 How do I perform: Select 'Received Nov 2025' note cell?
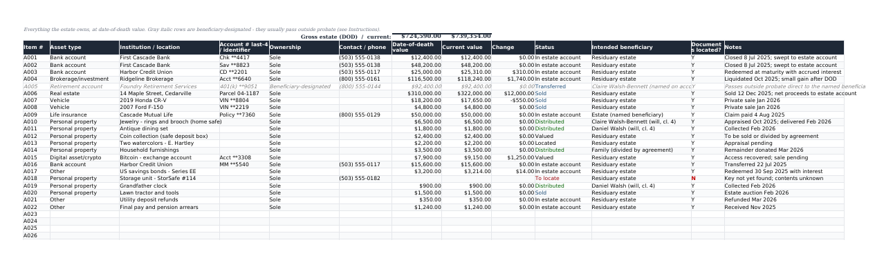point(784,207)
